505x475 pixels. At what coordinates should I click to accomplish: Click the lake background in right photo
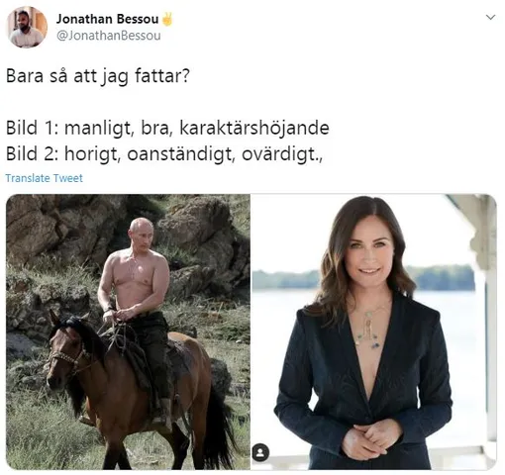click(x=284, y=314)
